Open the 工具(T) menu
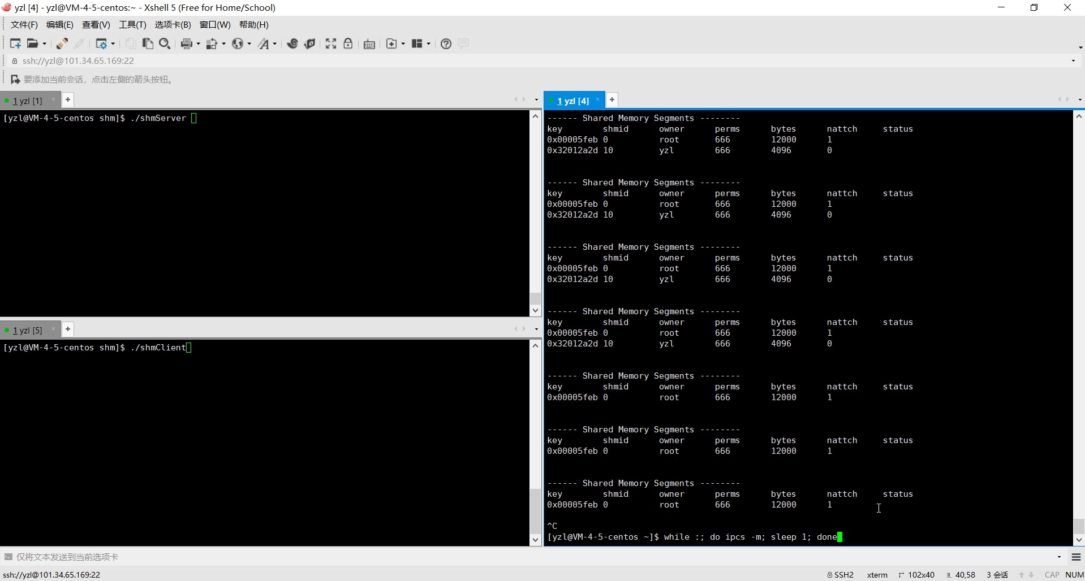 132,25
